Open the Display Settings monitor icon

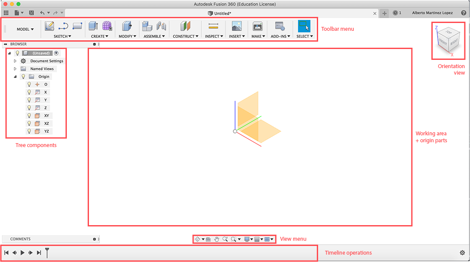(247, 239)
